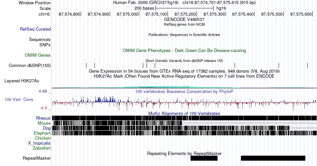The width and height of the screenshot is (317, 166).
Task: Click the Elephant alignment bar
Action: pyautogui.click(x=184, y=133)
